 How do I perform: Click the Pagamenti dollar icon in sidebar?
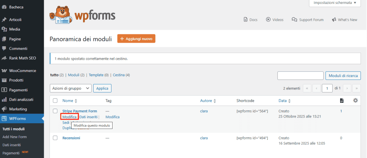tap(4, 90)
